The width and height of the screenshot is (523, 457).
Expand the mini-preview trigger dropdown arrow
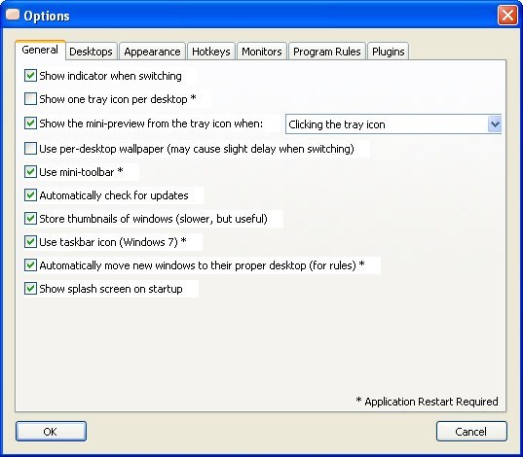coord(495,124)
